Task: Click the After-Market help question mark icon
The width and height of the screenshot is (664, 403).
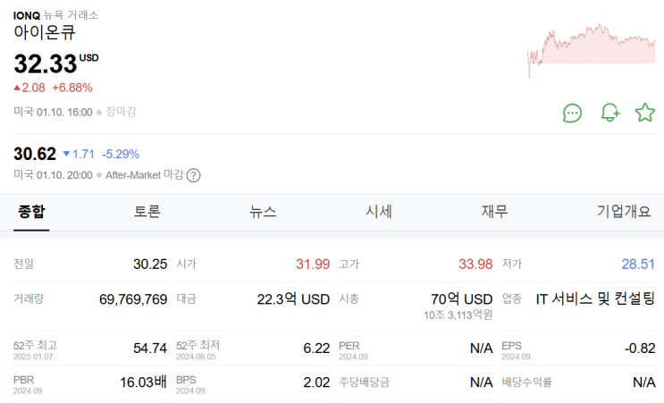Action: point(193,175)
